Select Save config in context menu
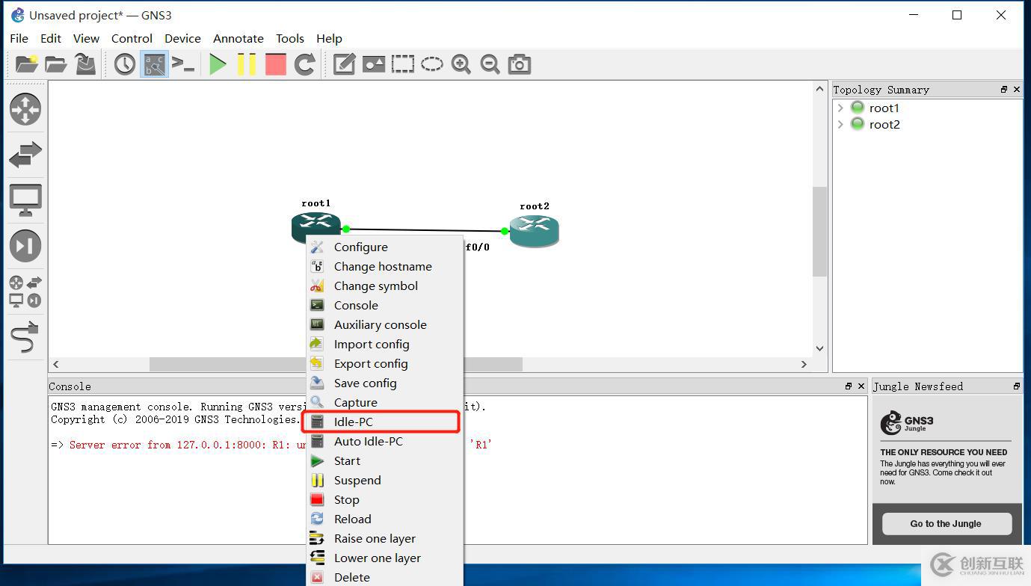The image size is (1031, 586). (x=385, y=383)
